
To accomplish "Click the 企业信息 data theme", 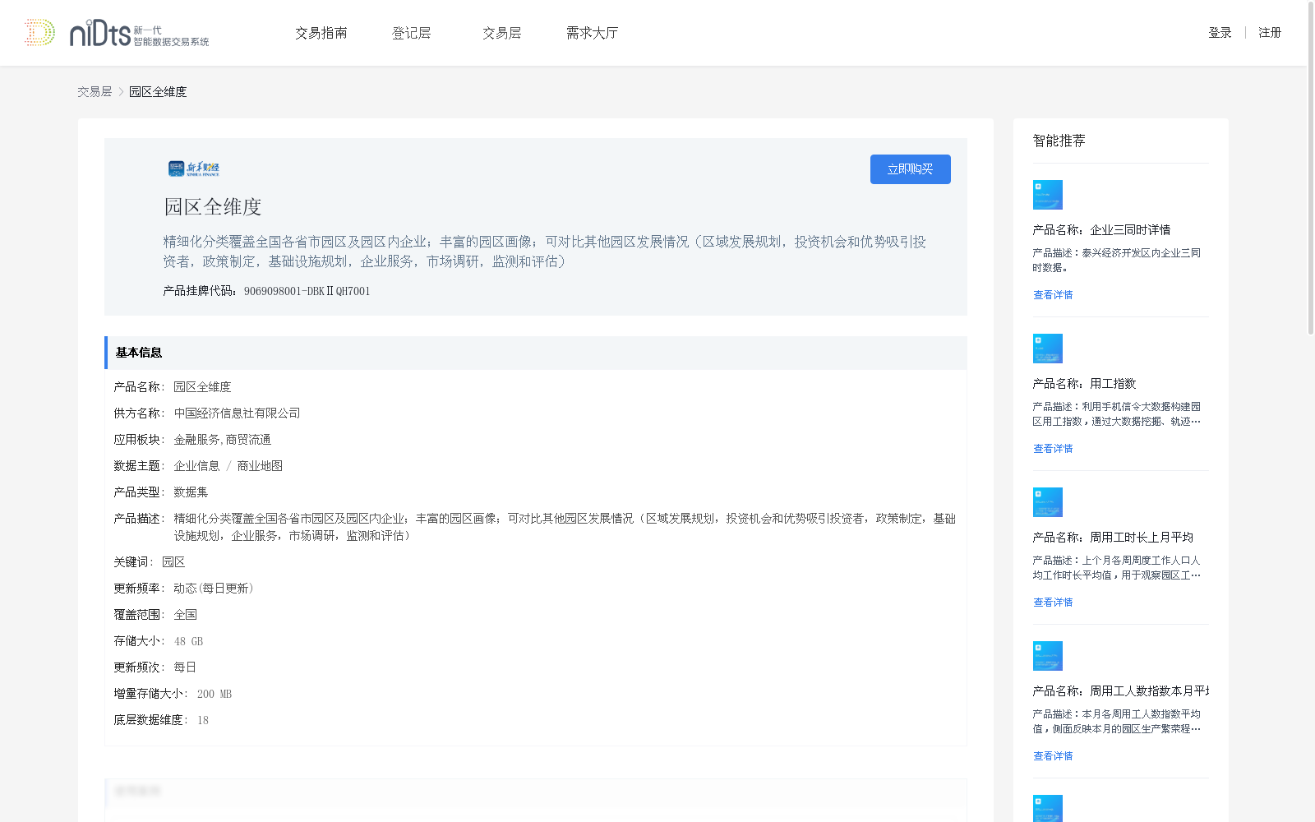I will [x=196, y=466].
